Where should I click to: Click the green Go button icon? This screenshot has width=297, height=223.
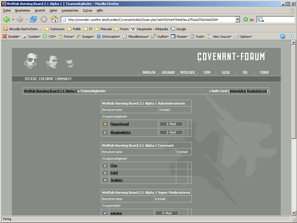246,19
